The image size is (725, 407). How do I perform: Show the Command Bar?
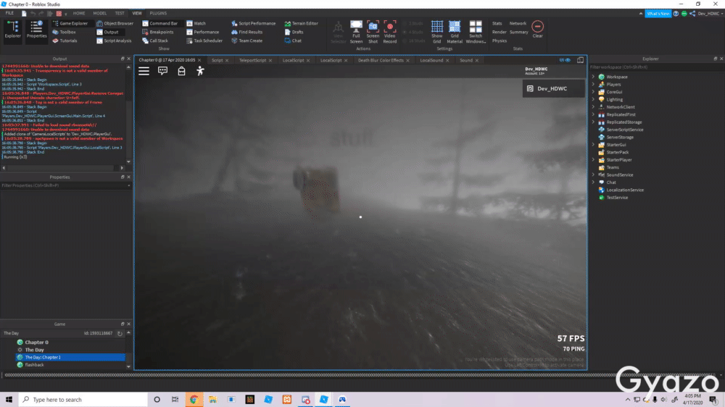159,23
